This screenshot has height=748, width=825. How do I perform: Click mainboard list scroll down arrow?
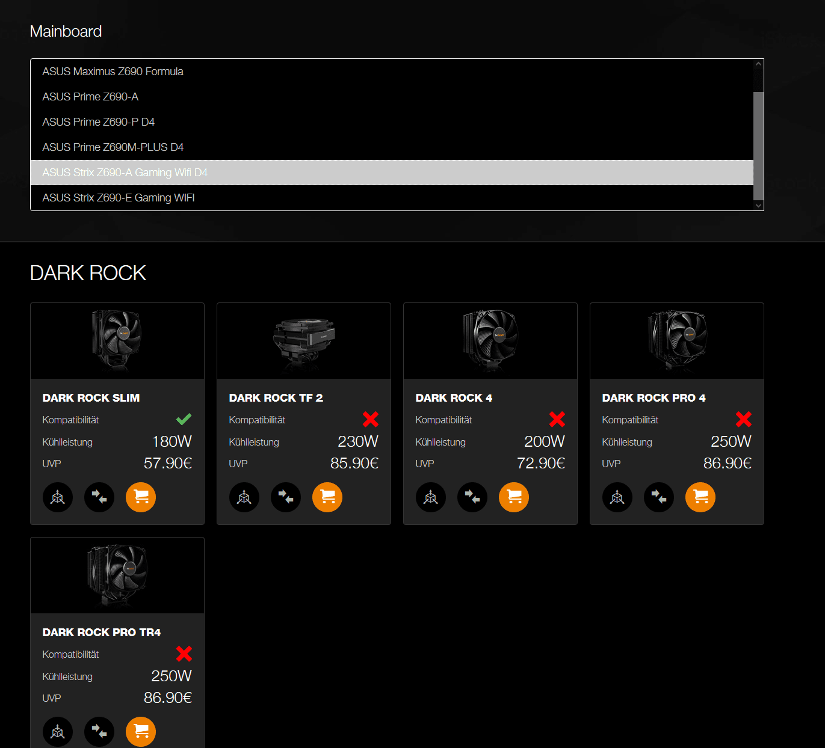(x=758, y=206)
